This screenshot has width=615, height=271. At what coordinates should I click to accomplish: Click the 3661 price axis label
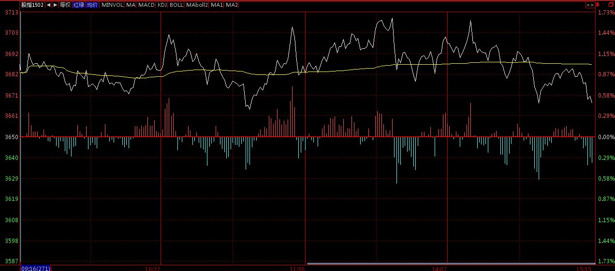pyautogui.click(x=12, y=116)
